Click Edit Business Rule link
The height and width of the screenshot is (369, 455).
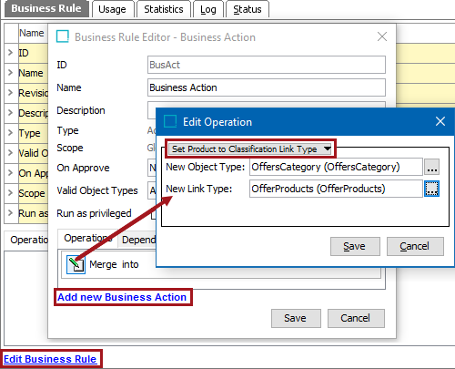[50, 359]
